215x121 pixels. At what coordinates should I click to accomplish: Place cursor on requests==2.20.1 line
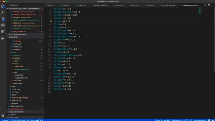pyautogui.click(x=64, y=68)
